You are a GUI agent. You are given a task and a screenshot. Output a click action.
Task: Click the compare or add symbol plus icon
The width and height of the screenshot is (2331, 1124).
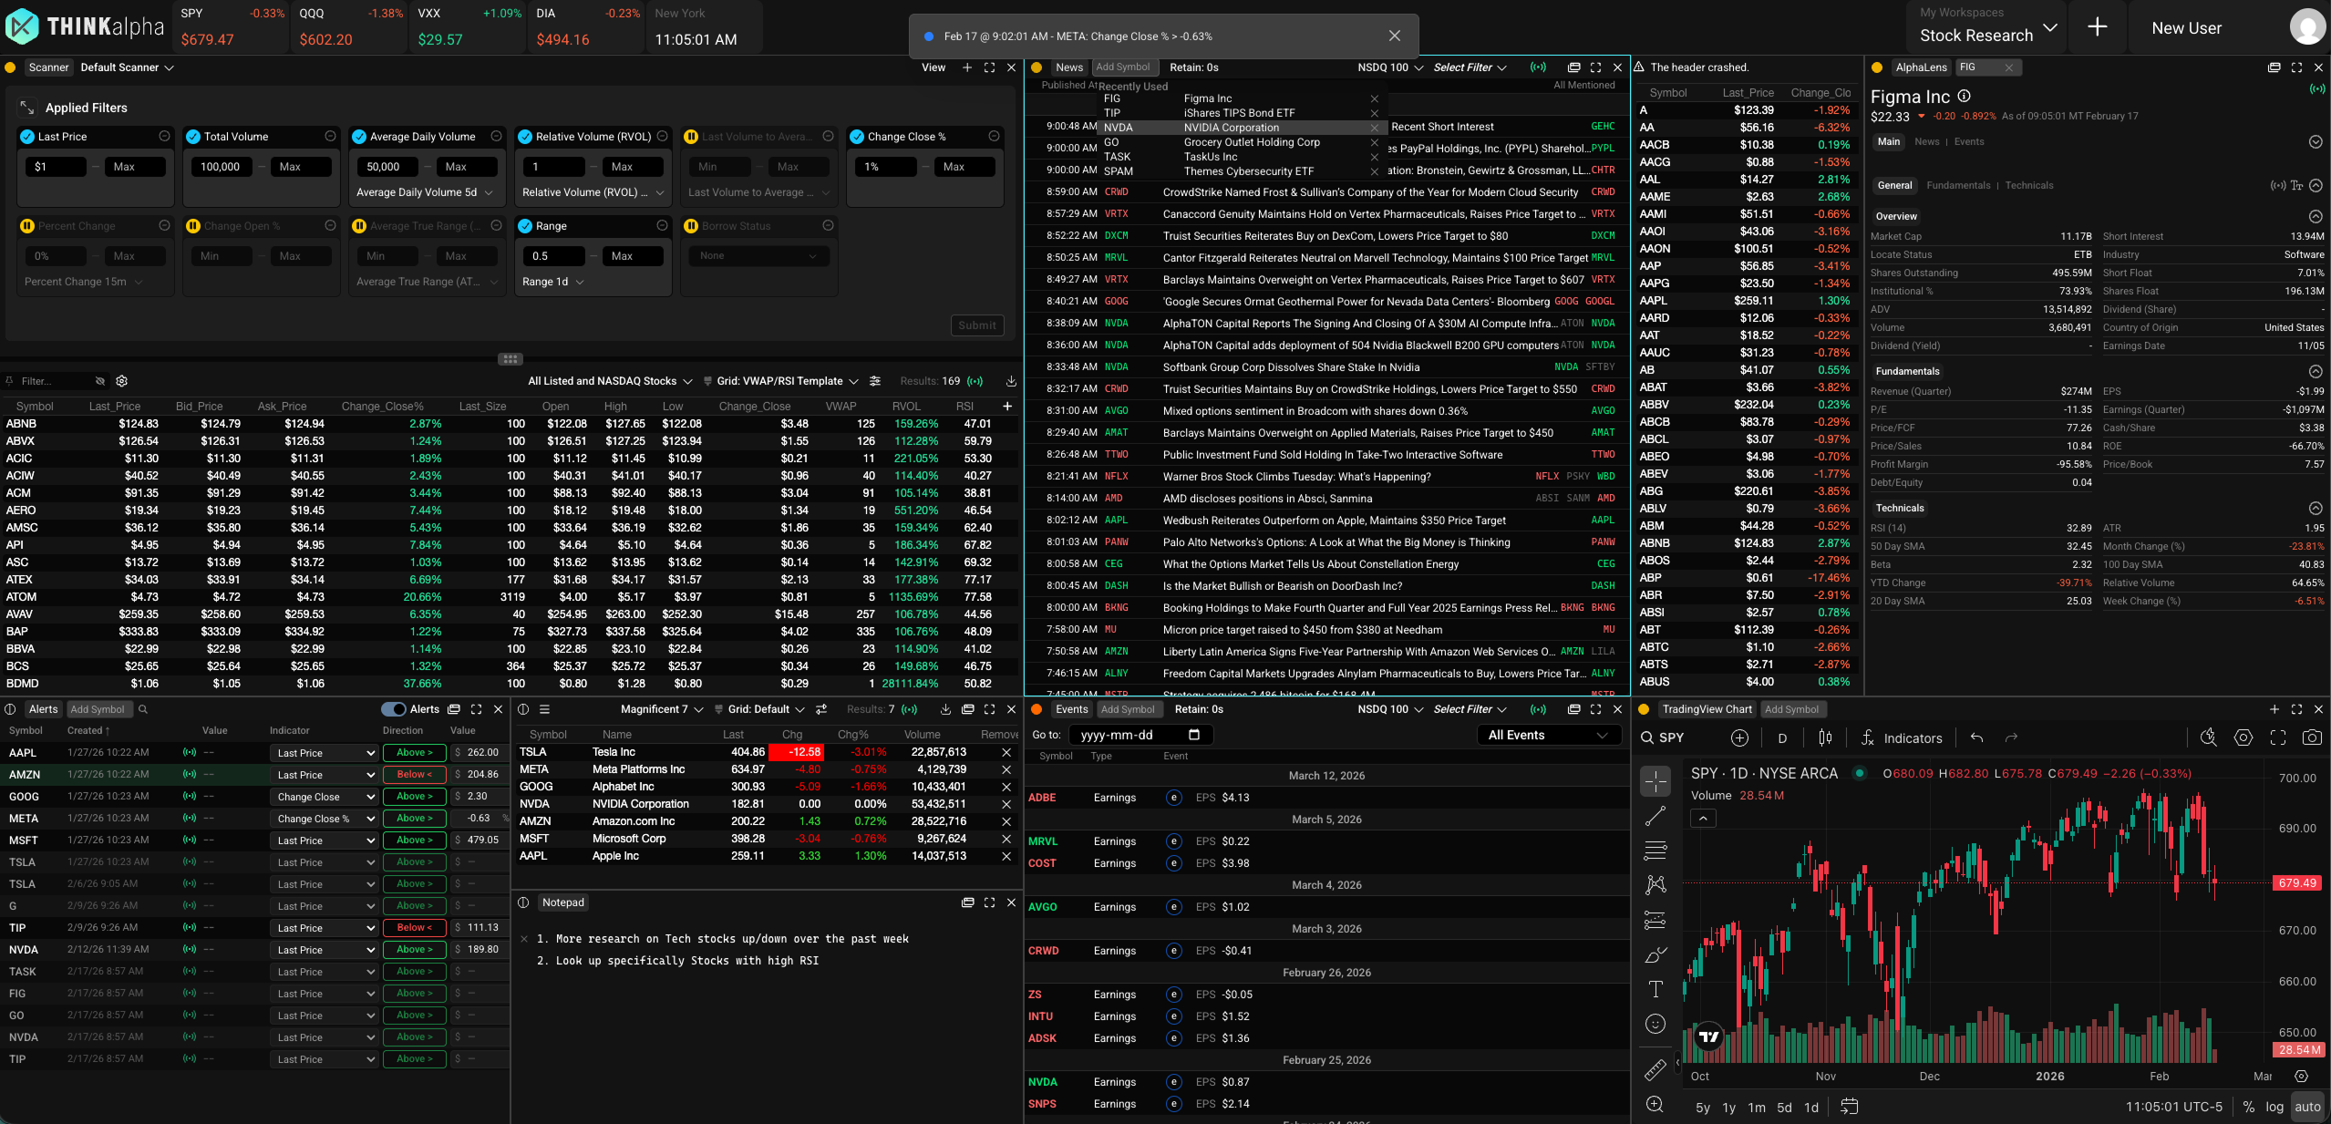point(1739,737)
